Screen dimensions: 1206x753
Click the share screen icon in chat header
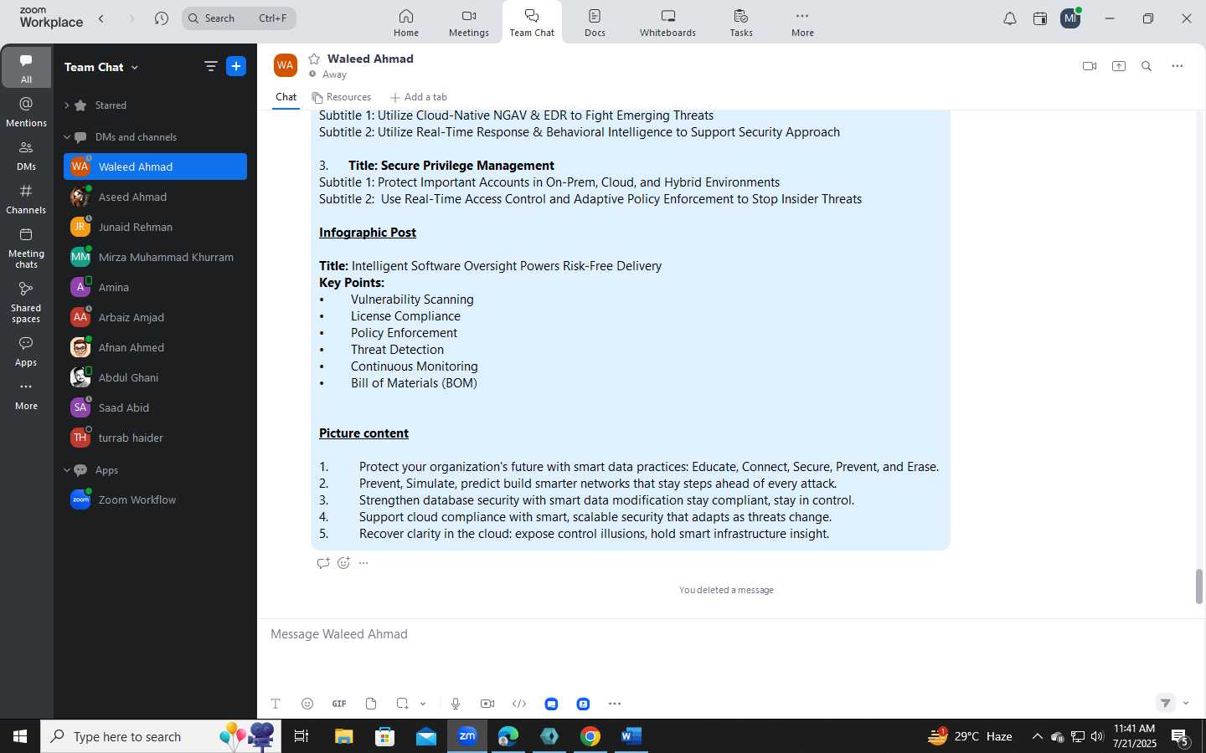click(x=1119, y=66)
